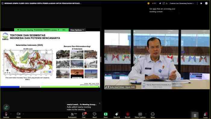Image resolution: width=211 pixels, height=119 pixels.
Task: Toggle the Video camera button
Action: tap(18, 115)
